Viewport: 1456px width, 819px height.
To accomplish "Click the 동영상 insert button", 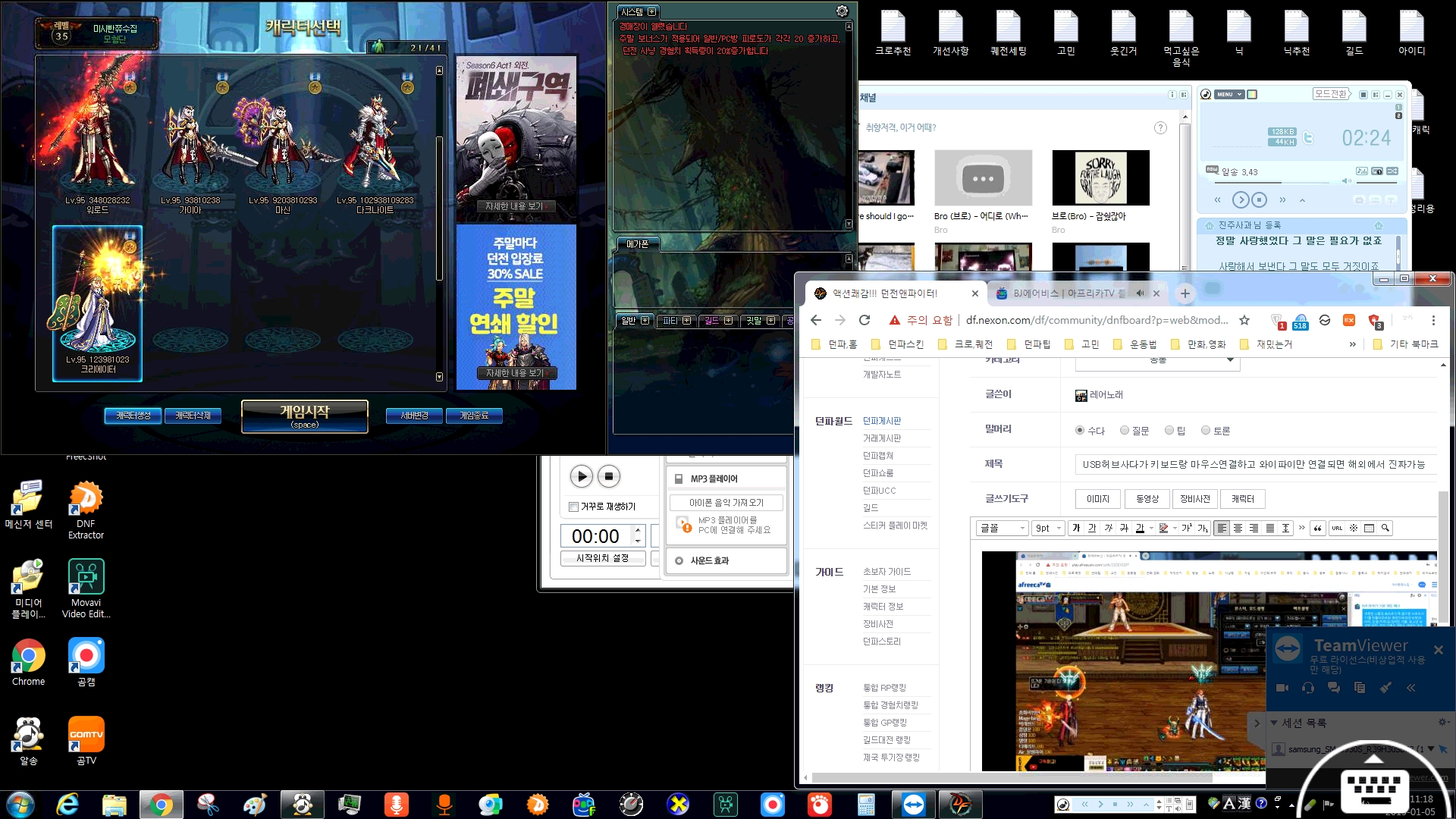I will [1147, 499].
